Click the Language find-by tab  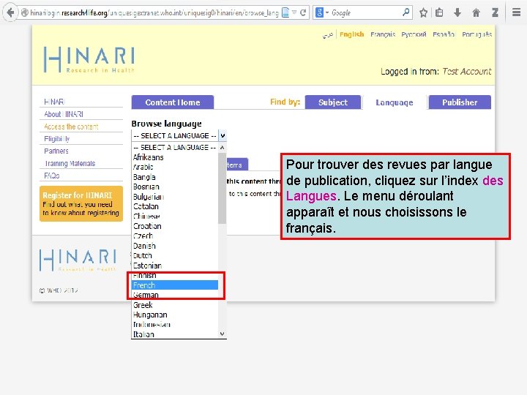[x=395, y=102]
